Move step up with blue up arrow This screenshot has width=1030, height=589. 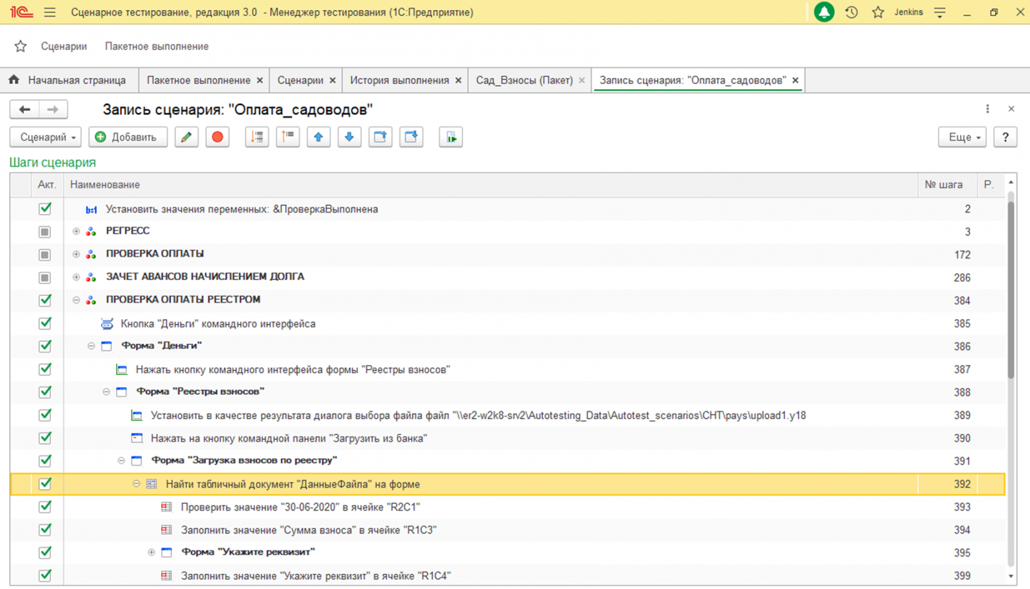[x=318, y=137]
